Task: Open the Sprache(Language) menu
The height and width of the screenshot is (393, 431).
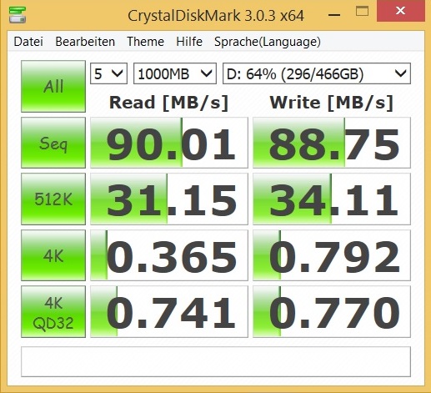Action: (x=268, y=42)
